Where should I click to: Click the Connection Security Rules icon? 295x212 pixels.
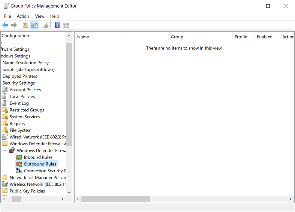point(19,171)
